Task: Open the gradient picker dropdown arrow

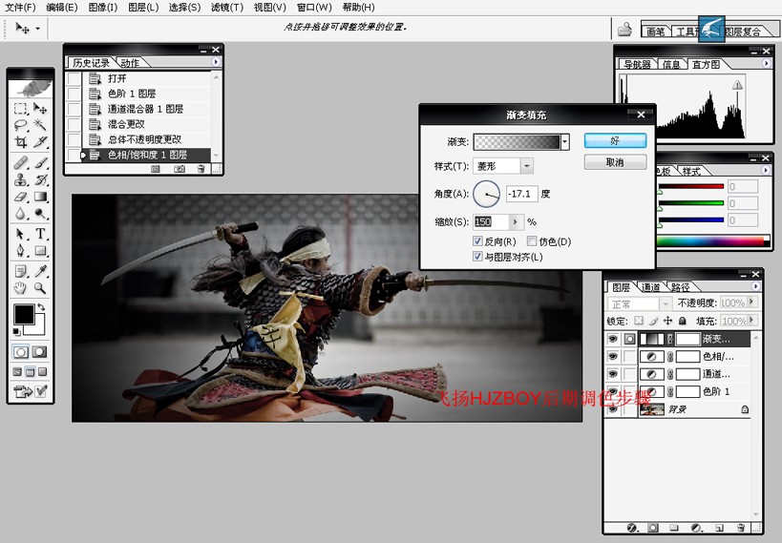Action: [x=564, y=142]
